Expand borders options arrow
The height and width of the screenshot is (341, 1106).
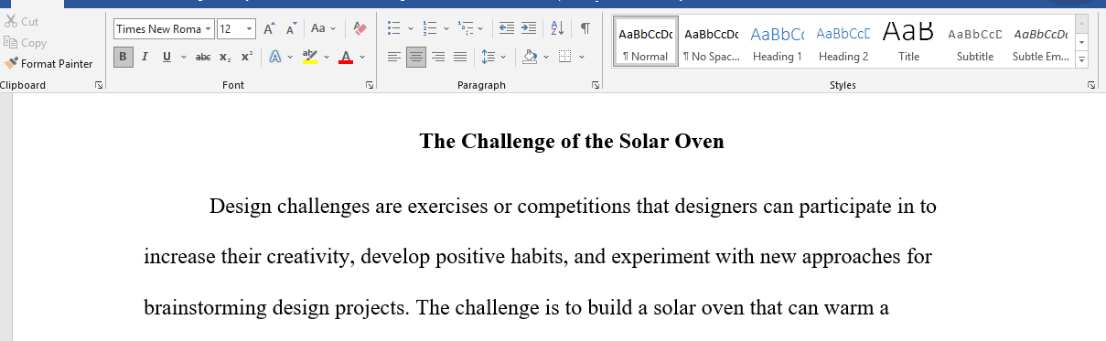tap(582, 57)
